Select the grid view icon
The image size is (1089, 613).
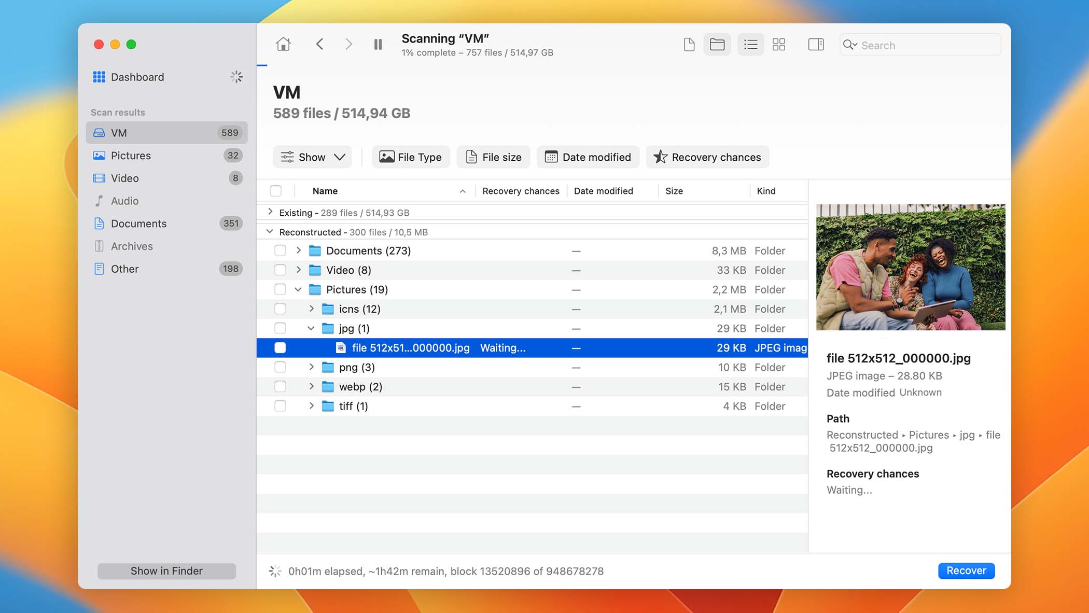click(779, 45)
